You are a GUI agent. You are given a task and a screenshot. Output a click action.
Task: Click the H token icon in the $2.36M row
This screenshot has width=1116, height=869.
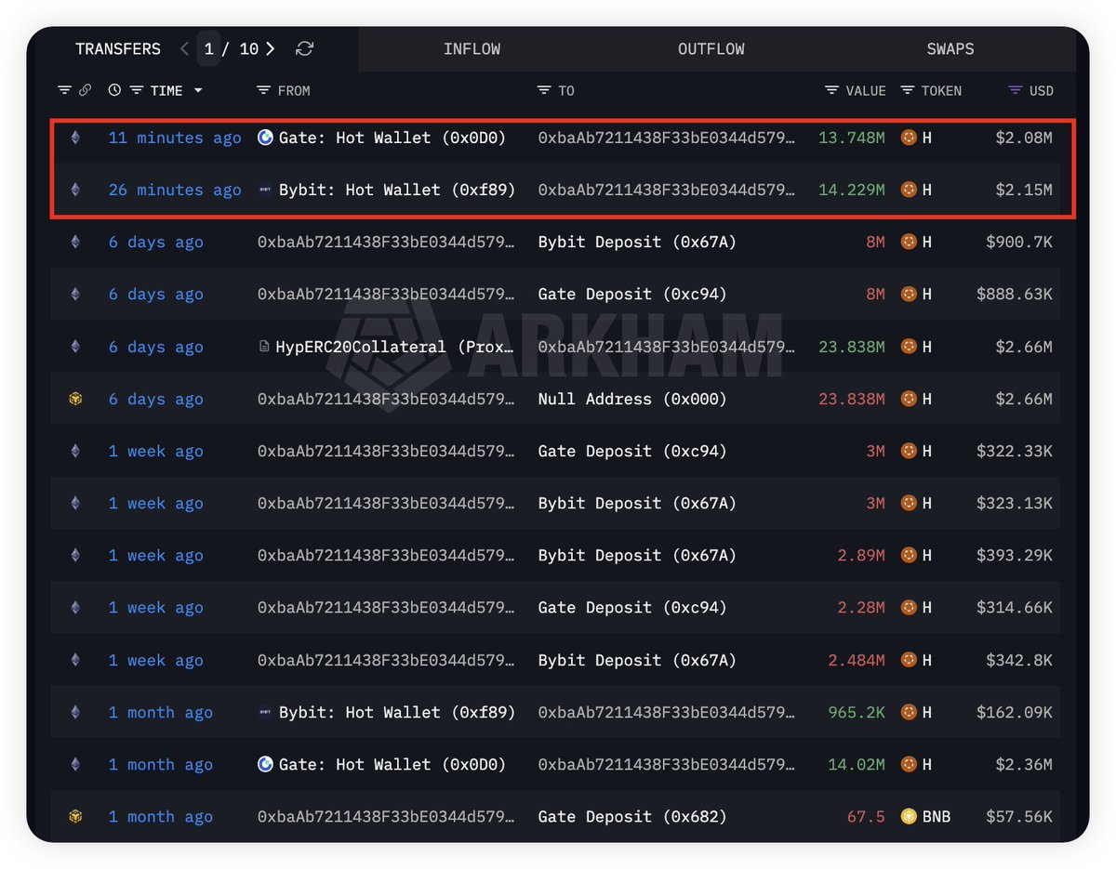(909, 764)
